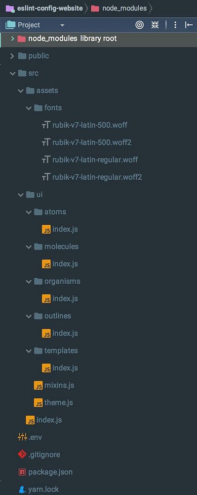197x495 pixels.
Task: Click the JS icon next to mixins.js
Action: point(39,386)
